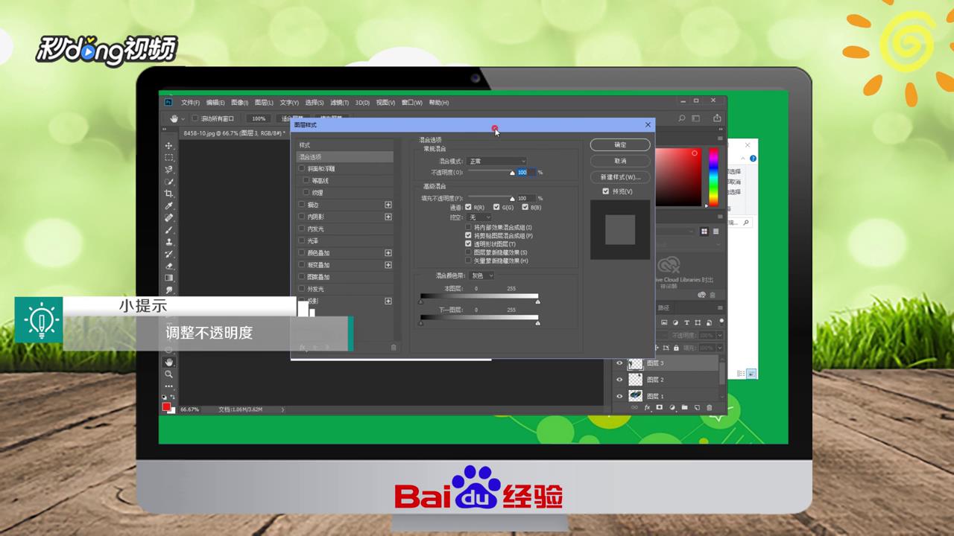Add another 内阴影 effect plus button
954x536 pixels.
[x=388, y=217]
